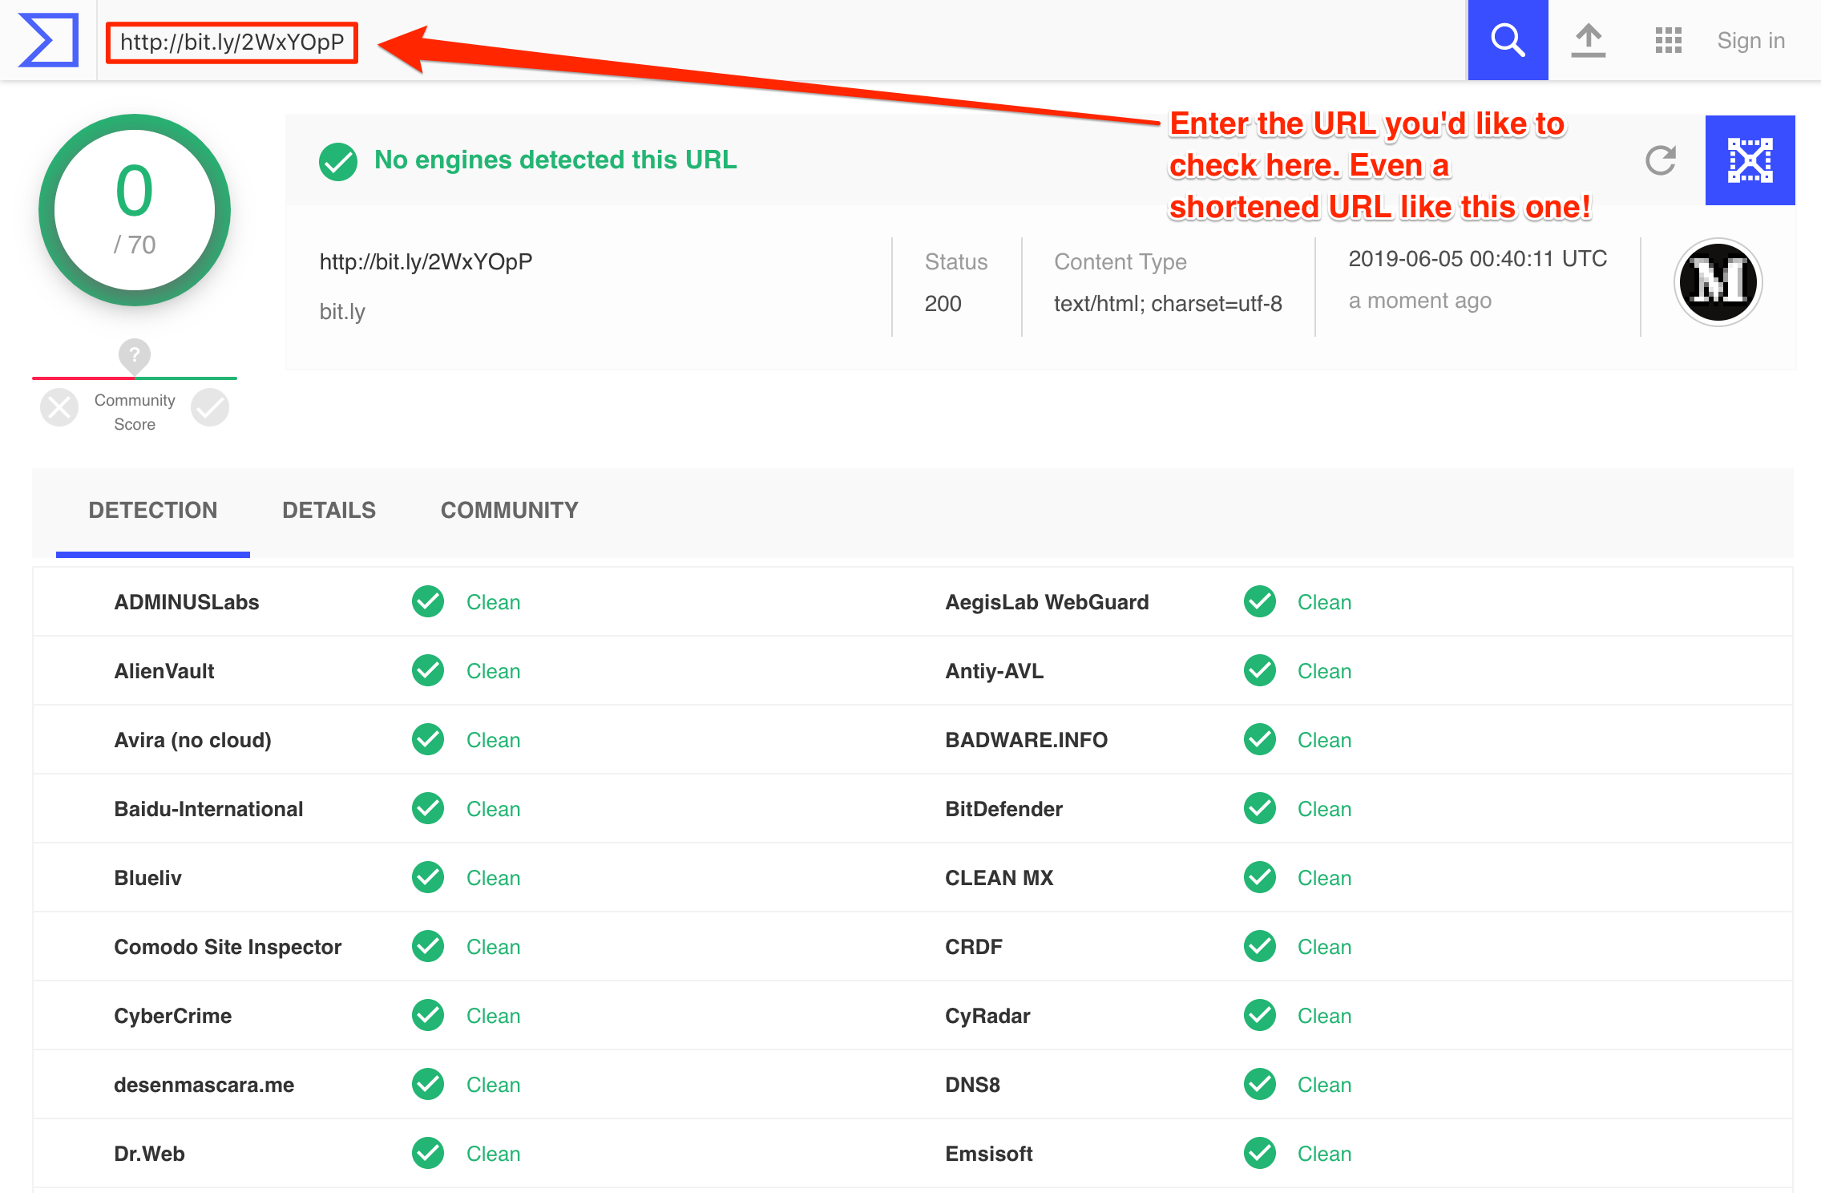Switch to the DETECTION tab
The height and width of the screenshot is (1193, 1821).
tap(153, 510)
